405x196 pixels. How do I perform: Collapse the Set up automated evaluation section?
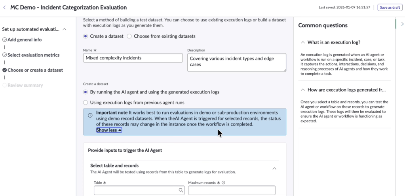coord(65,29)
